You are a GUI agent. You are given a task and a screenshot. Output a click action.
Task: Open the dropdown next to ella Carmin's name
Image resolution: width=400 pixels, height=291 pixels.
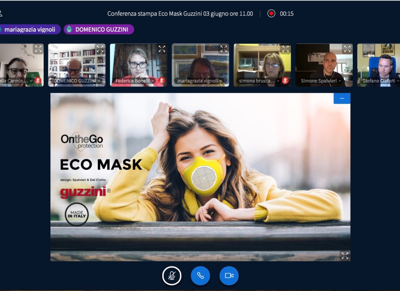tap(31, 81)
